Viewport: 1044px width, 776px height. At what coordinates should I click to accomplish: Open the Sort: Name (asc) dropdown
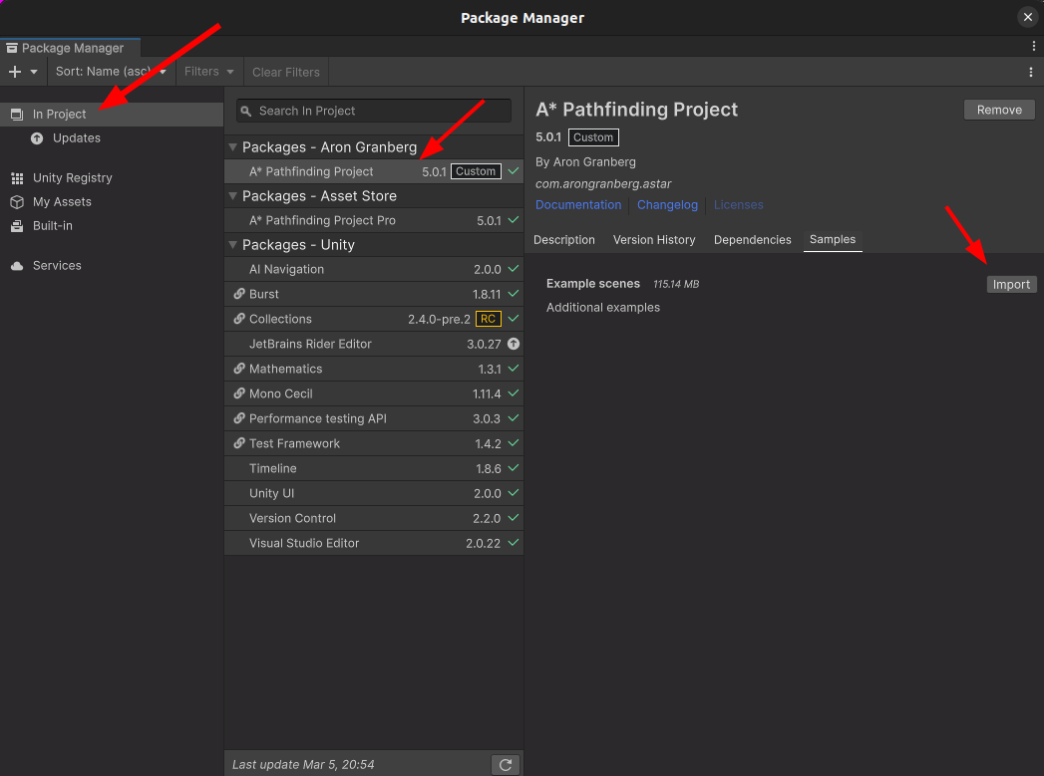pos(111,72)
